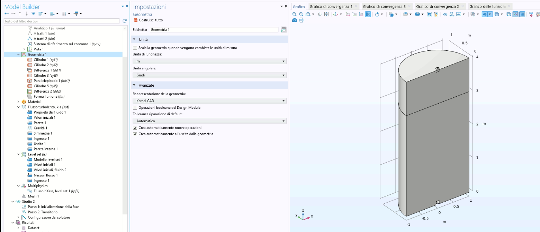Enable scaling geometry when units change
The image size is (540, 232).
click(135, 48)
